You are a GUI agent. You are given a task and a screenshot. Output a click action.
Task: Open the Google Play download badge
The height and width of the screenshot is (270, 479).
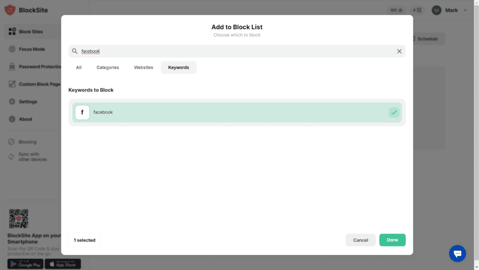pyautogui.click(x=25, y=264)
